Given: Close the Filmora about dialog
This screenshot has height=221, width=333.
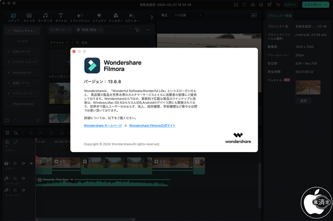Looking at the screenshot, I should [x=74, y=52].
